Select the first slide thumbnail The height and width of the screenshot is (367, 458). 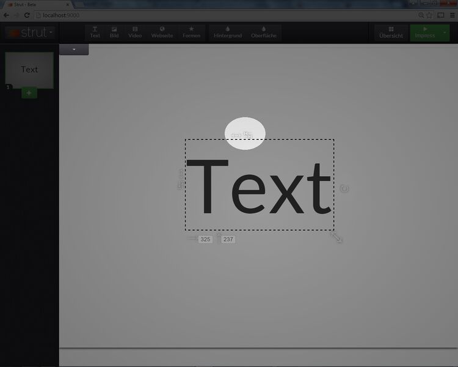click(x=29, y=70)
